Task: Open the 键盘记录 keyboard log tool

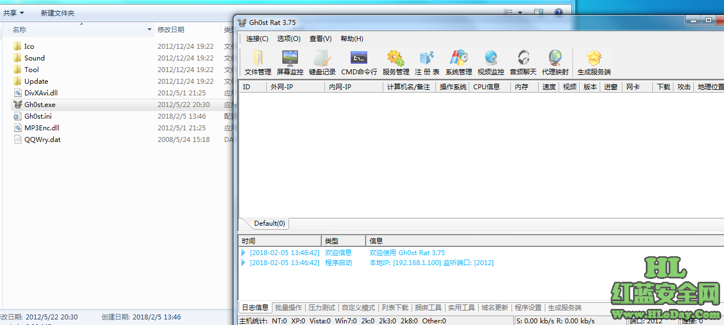Action: click(322, 62)
